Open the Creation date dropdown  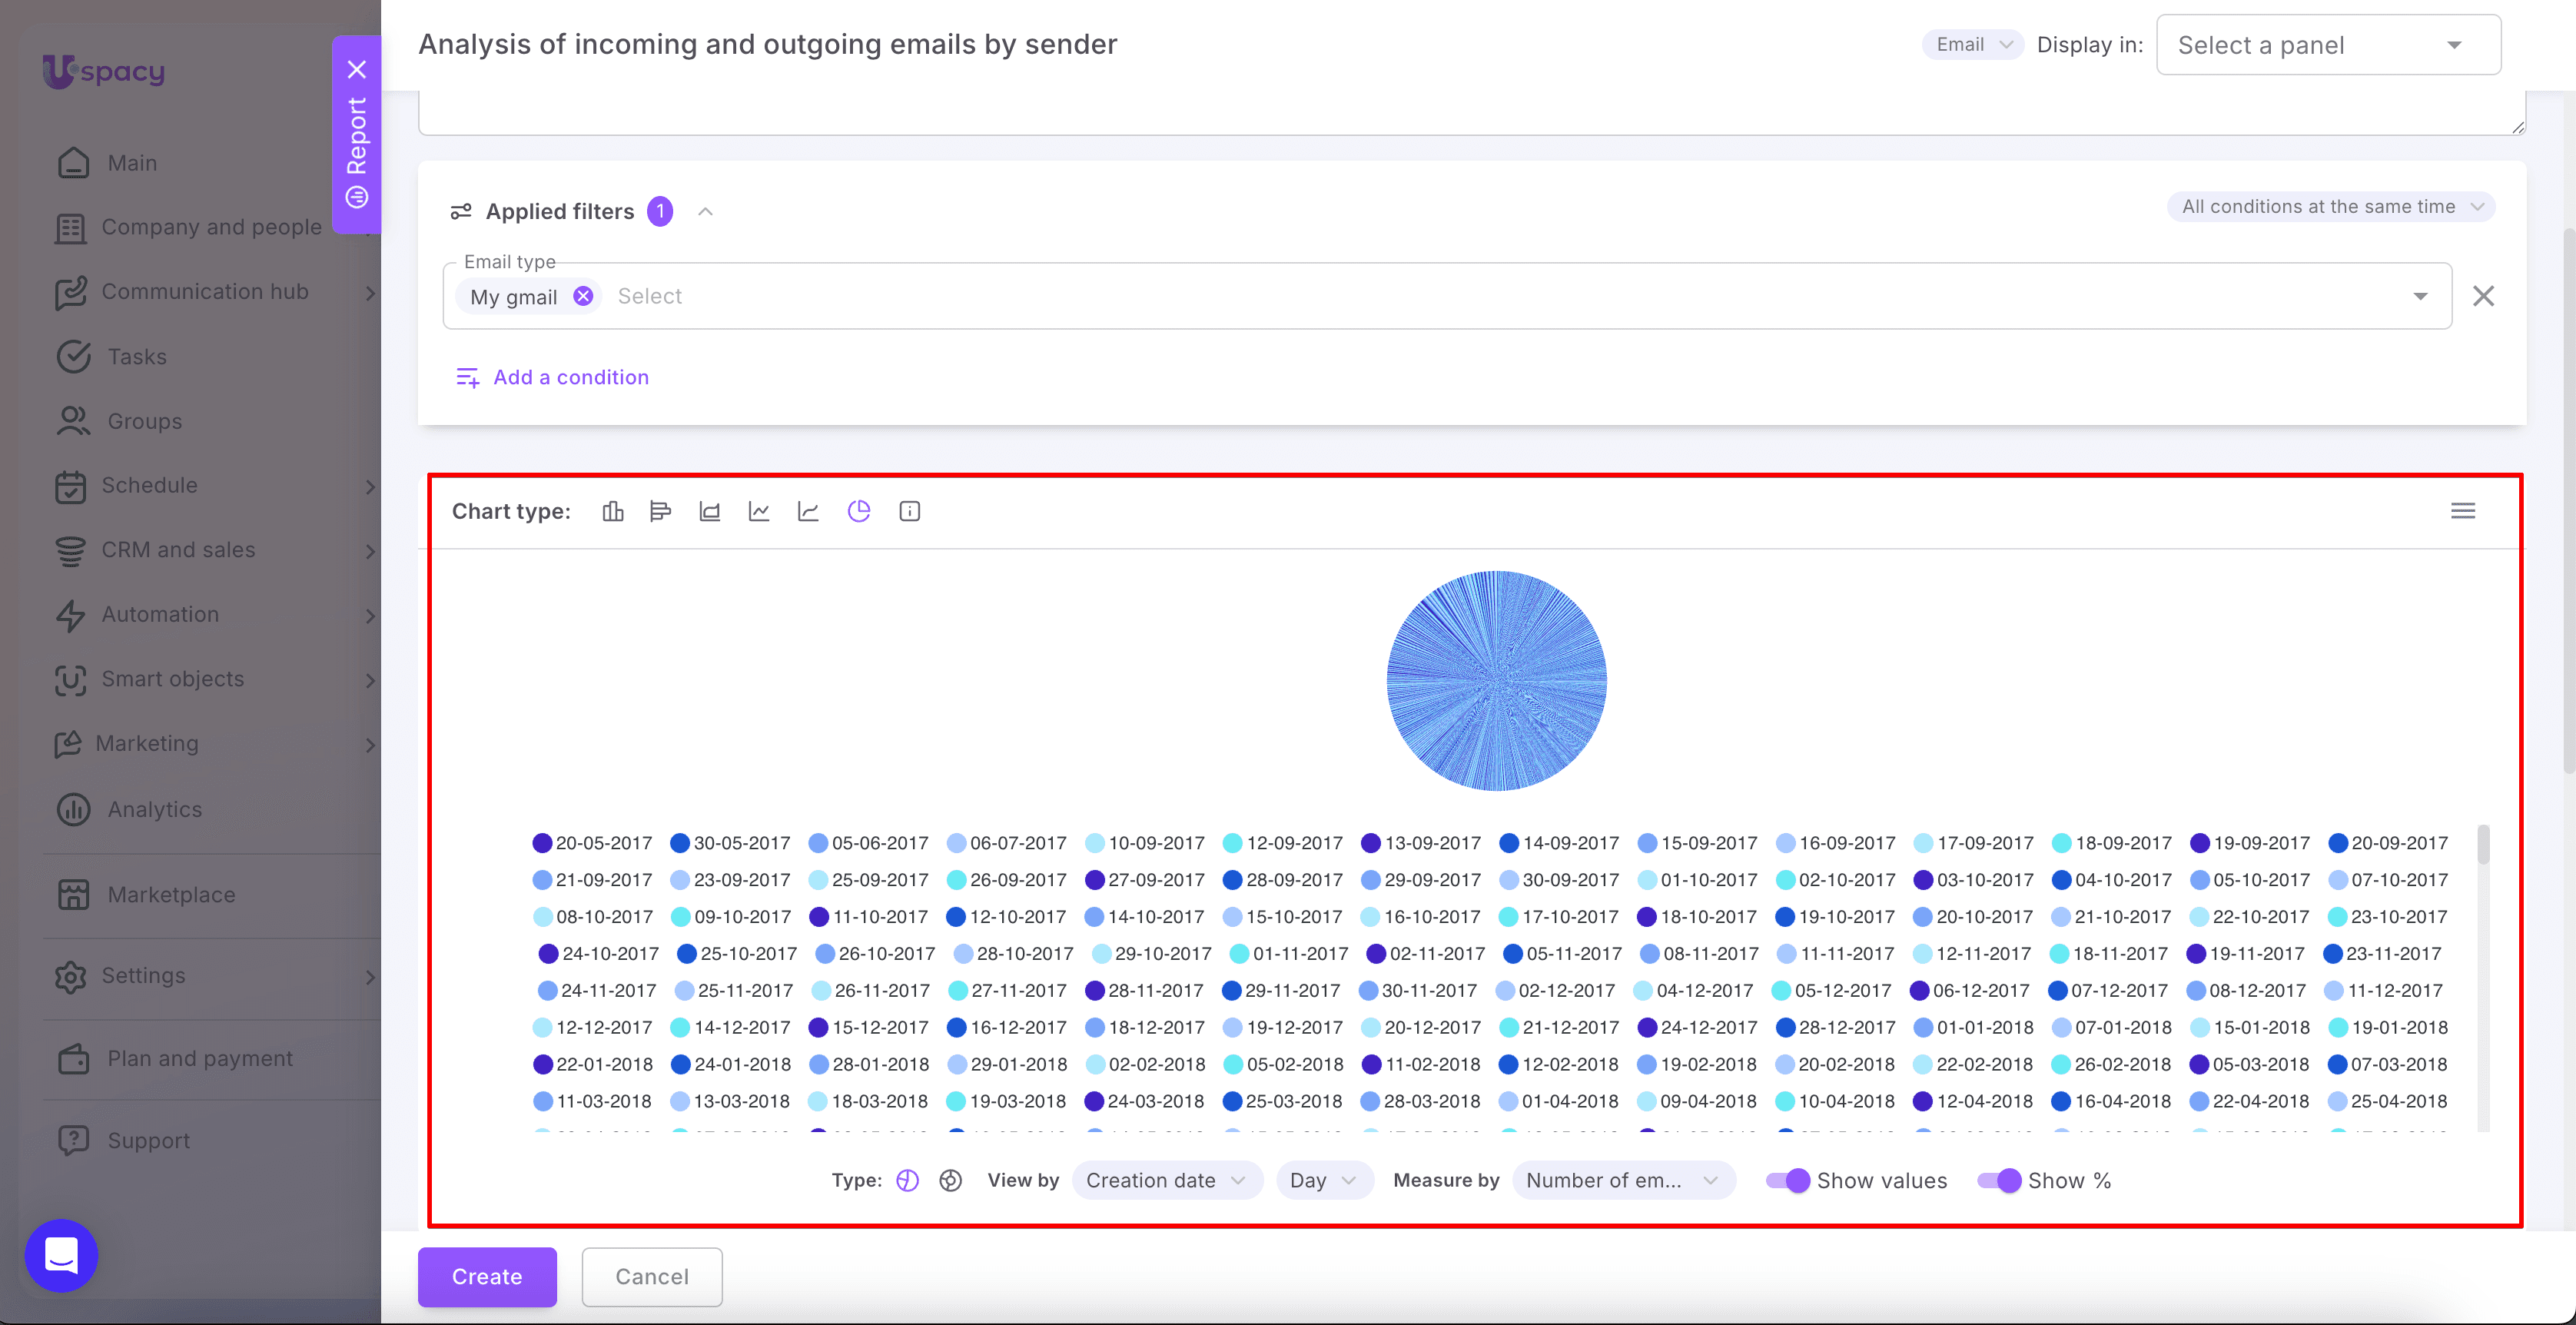(1167, 1180)
